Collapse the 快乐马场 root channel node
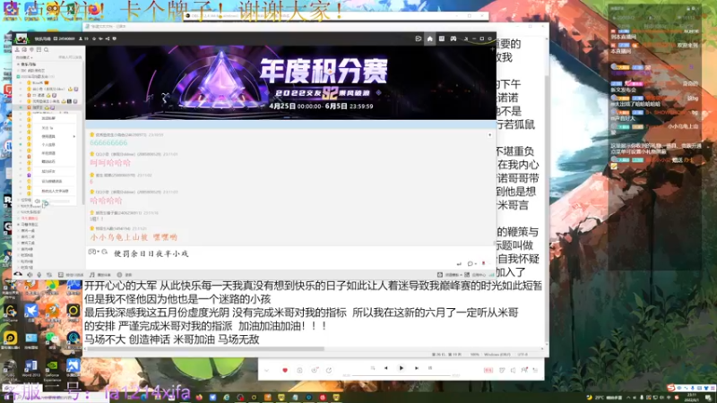This screenshot has width=717, height=403. click(18, 64)
